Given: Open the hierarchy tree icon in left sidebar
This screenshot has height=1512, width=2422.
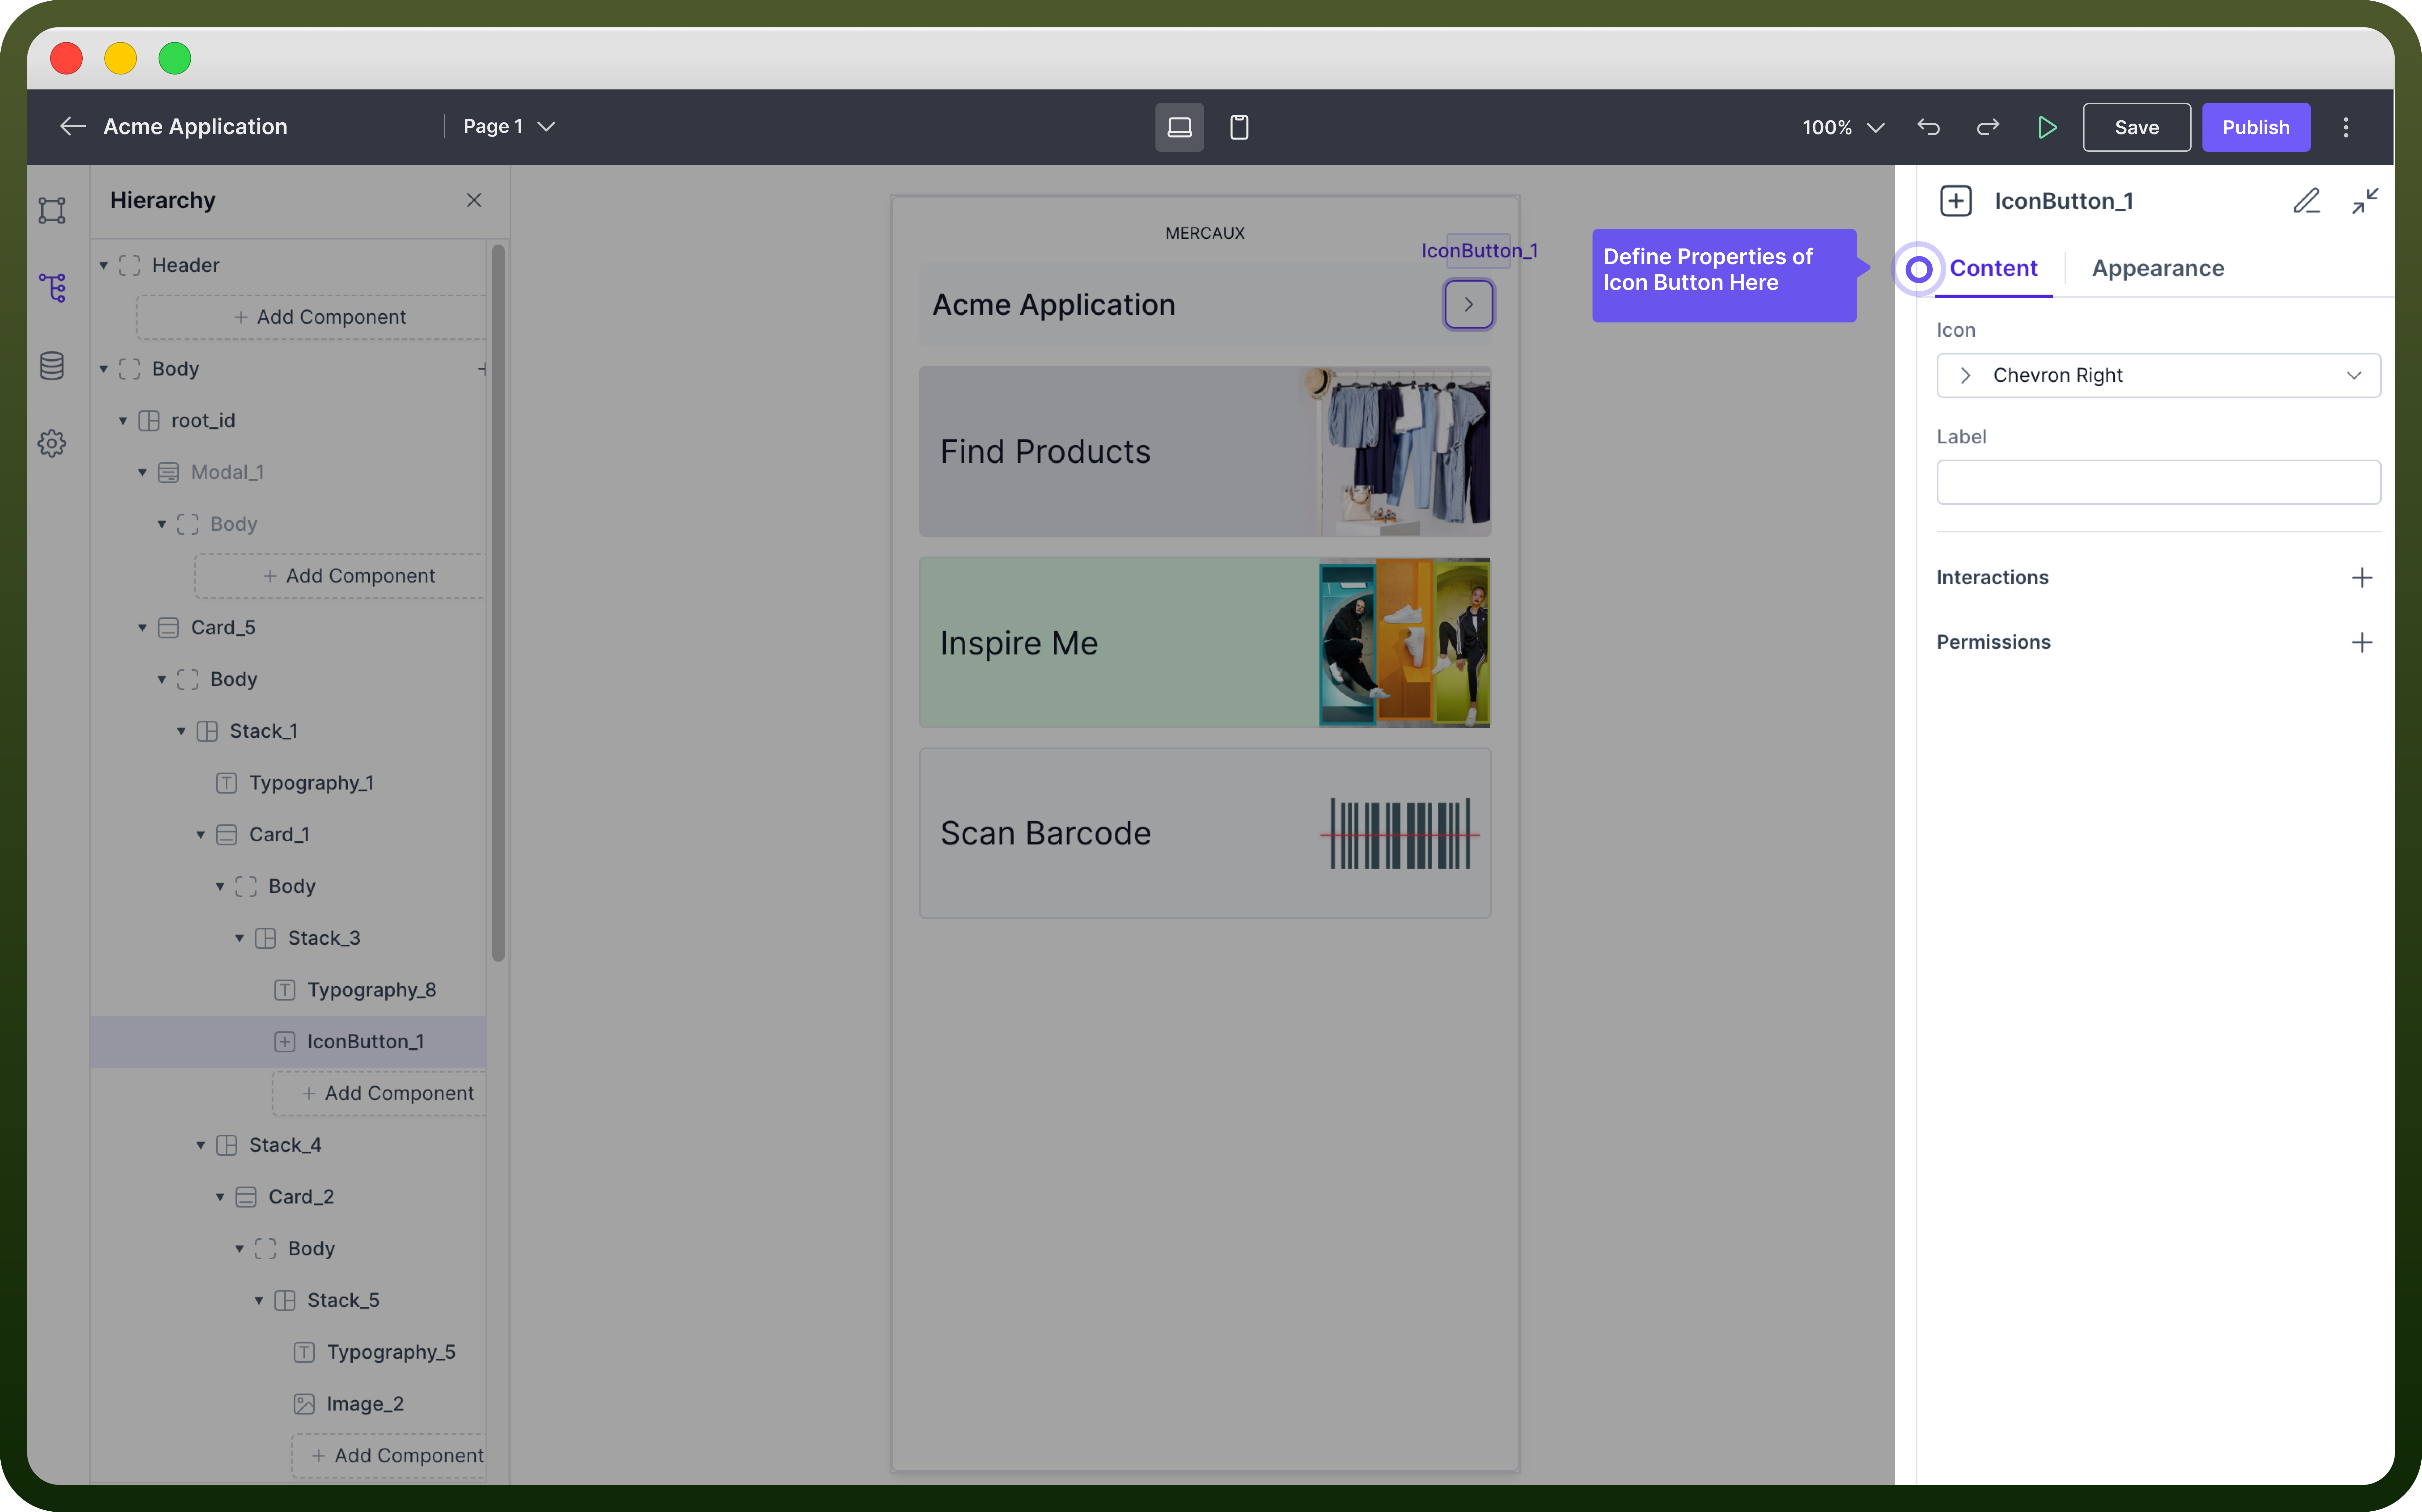Looking at the screenshot, I should coord(52,288).
